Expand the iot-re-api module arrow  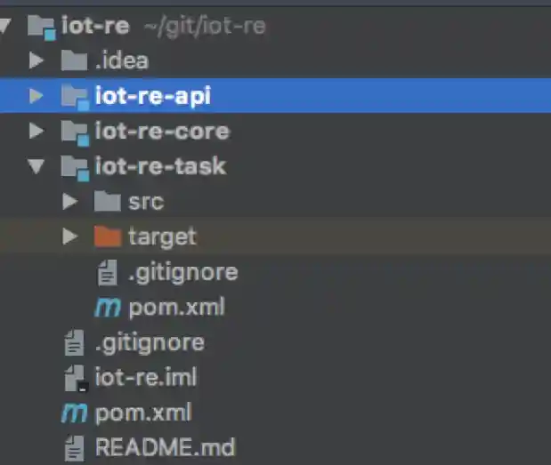[36, 96]
